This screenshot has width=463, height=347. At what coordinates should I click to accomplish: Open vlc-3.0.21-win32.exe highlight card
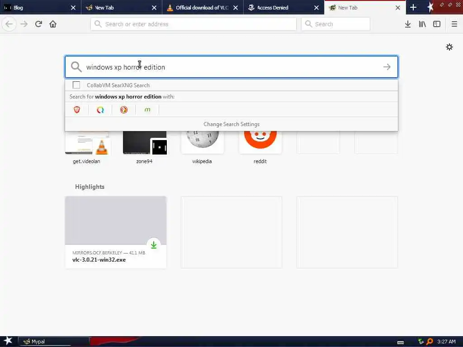click(116, 232)
